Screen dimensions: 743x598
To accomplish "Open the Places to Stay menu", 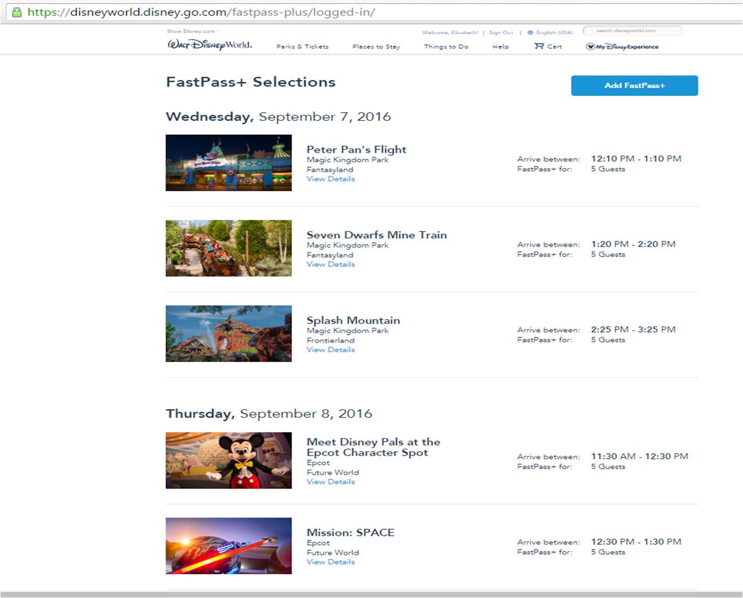I will (376, 46).
